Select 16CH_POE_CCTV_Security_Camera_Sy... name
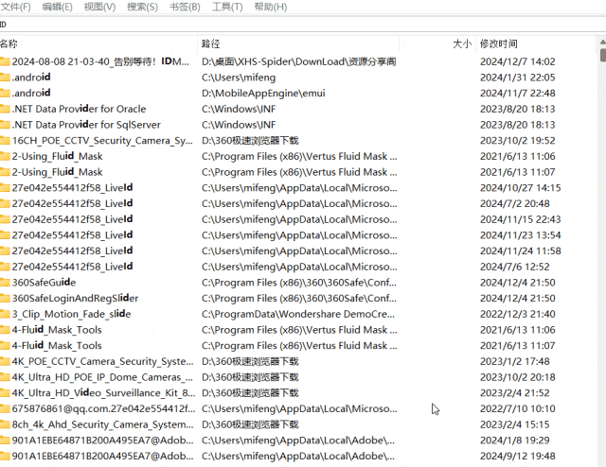This screenshot has height=467, width=606. click(102, 141)
